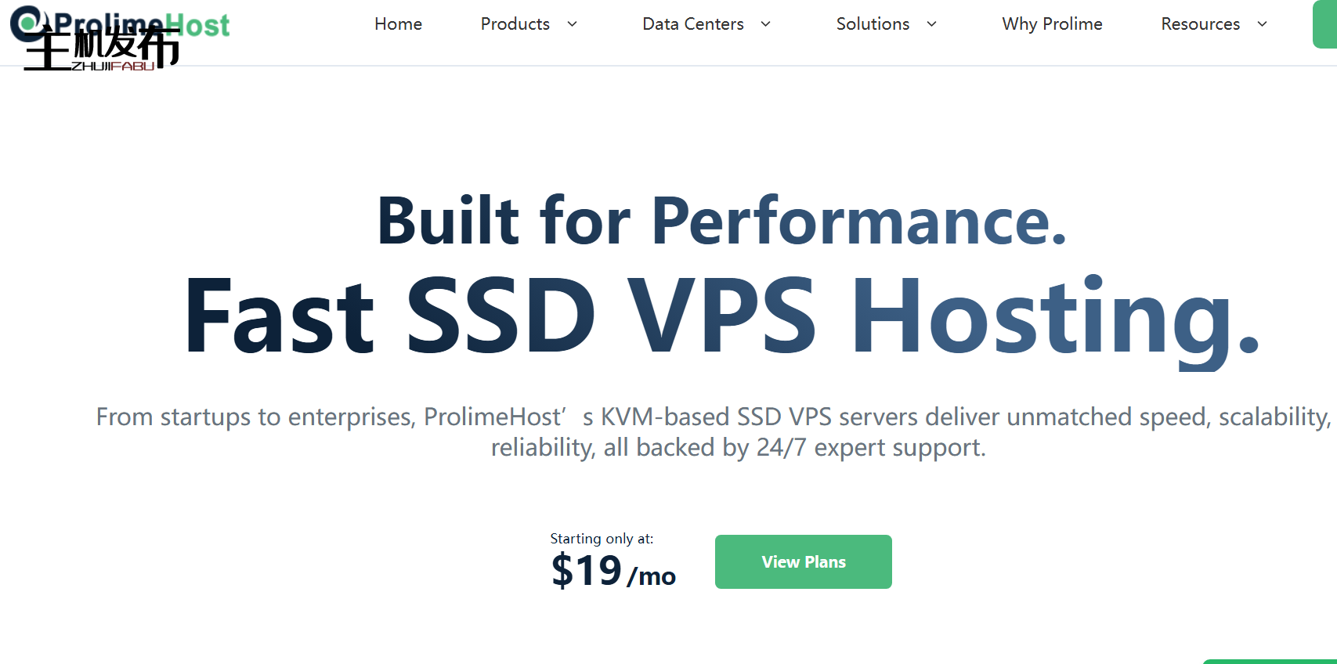Click the "Built for Performance." headline
The width and height of the screenshot is (1337, 664).
[x=721, y=221]
